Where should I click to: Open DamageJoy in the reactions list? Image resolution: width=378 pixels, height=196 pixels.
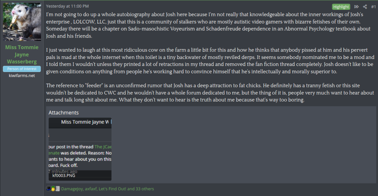72,189
